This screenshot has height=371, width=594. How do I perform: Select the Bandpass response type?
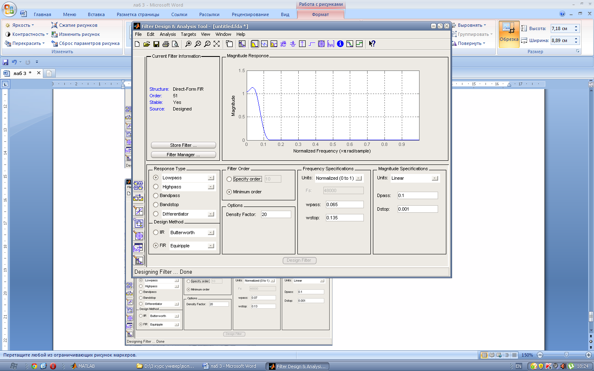pos(156,195)
